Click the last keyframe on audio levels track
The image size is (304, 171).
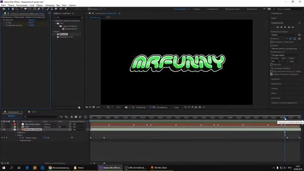tap(300, 138)
